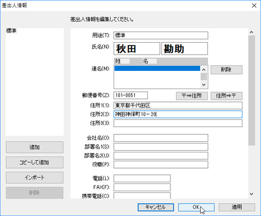Image resolution: width=261 pixels, height=216 pixels.
Task: Click the OK button
Action: point(196,207)
